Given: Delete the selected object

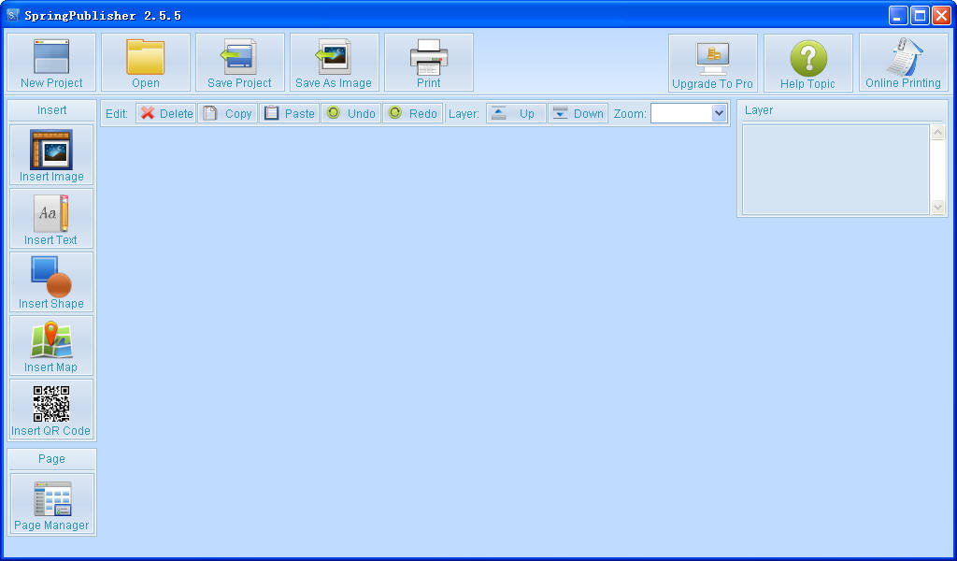Looking at the screenshot, I should [166, 113].
